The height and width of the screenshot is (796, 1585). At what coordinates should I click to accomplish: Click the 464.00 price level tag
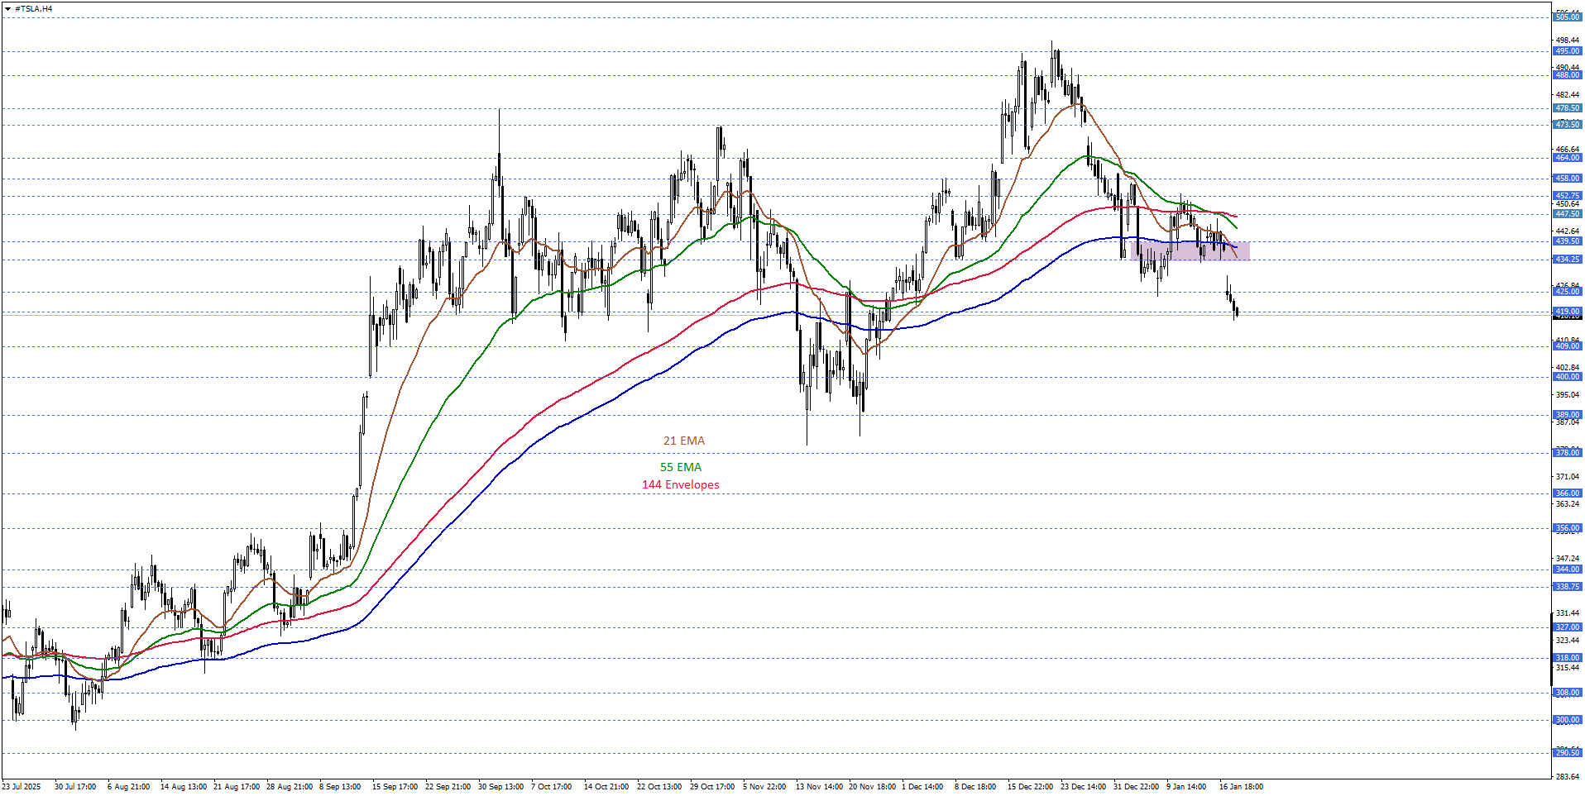pyautogui.click(x=1567, y=158)
